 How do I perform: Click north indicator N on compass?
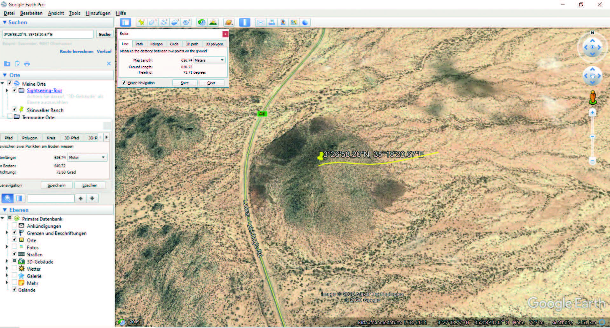coord(592,33)
